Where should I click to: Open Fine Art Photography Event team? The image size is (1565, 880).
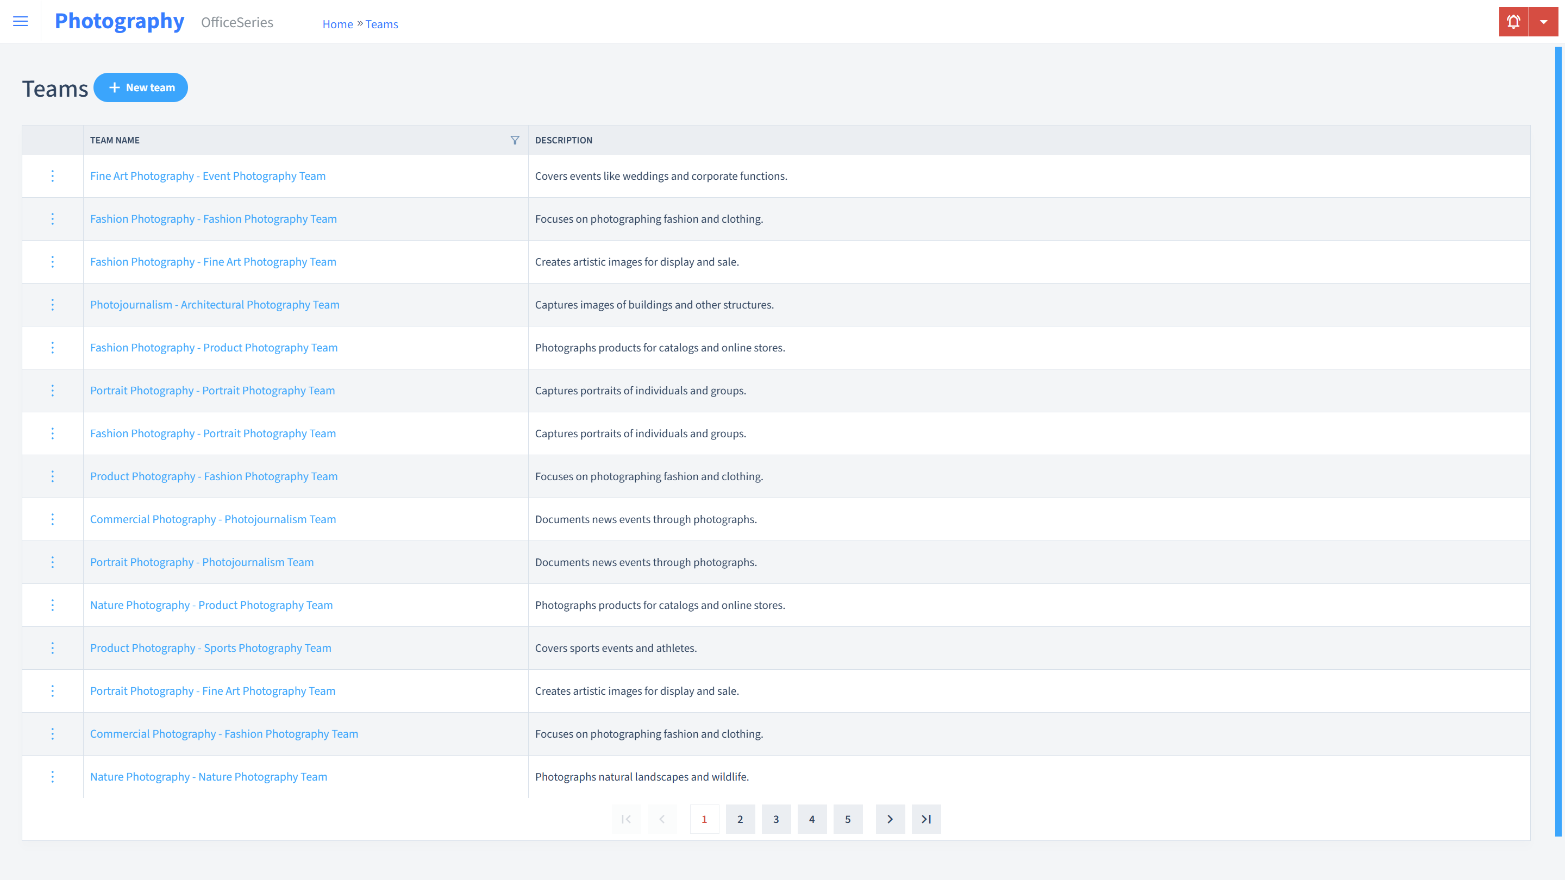coord(208,175)
